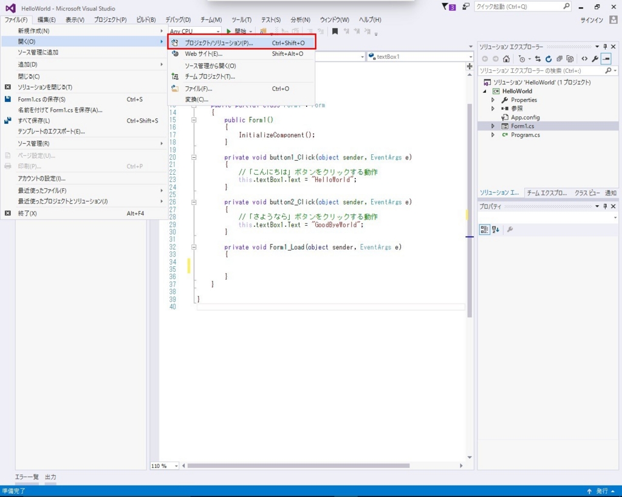
Task: Open the エラー一覧 error list tab
Action: pos(27,477)
